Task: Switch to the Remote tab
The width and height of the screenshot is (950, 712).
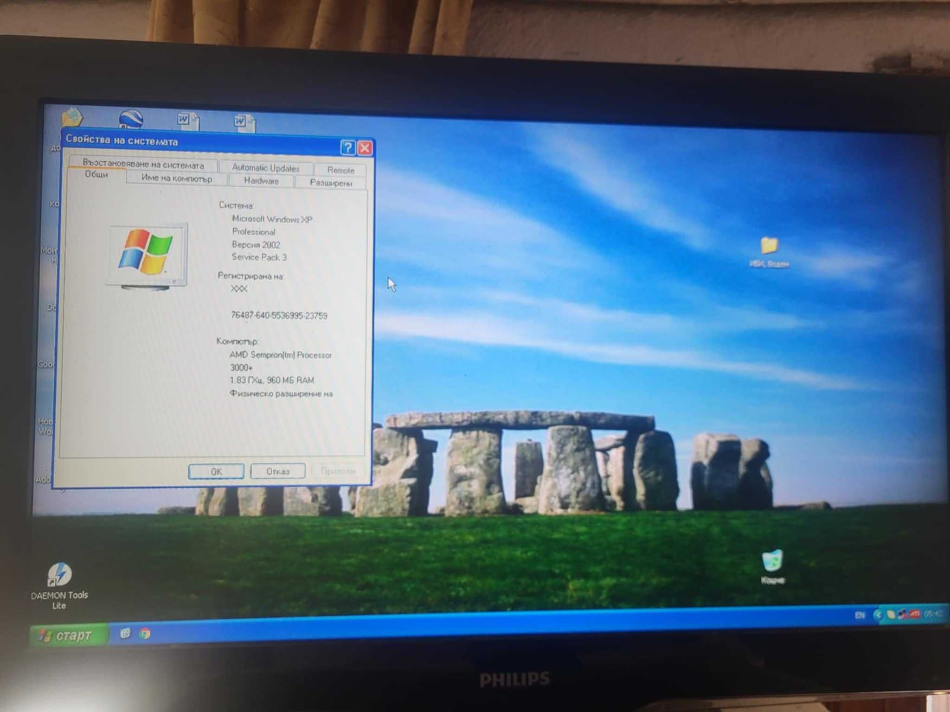Action: 340,170
